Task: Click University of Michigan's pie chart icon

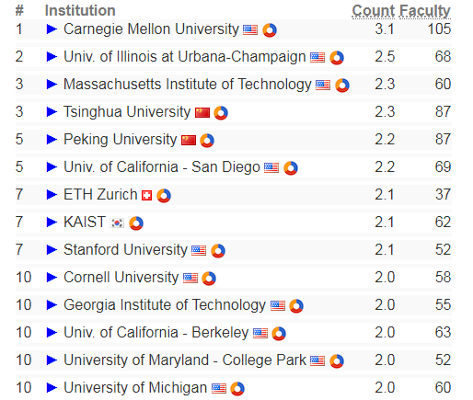Action: tap(237, 389)
